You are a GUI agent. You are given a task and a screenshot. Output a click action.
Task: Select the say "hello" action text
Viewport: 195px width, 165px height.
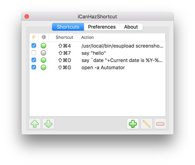[94, 53]
